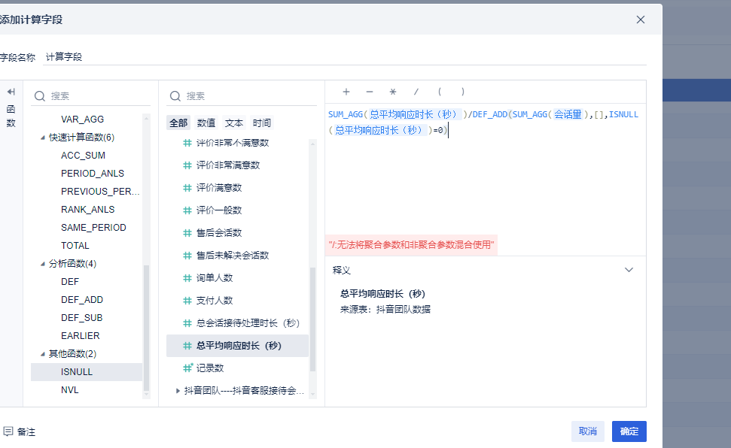Viewport: 731px width, 448px height.
Task: Close the 添加计算字段 dialog
Action: click(x=641, y=20)
